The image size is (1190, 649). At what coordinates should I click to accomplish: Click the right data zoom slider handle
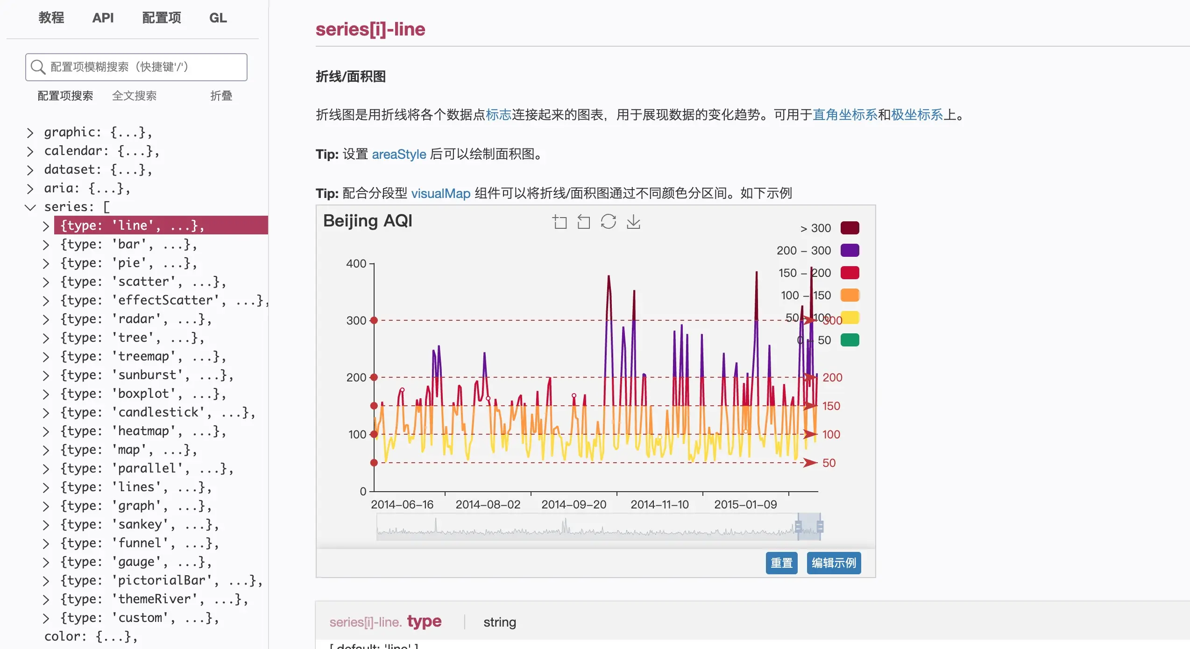[x=820, y=527]
